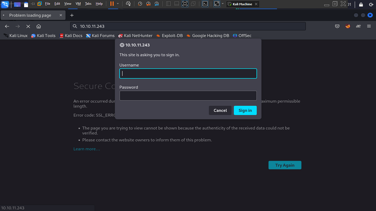Open the VM menu
This screenshot has height=211, width=376.
point(78,4)
